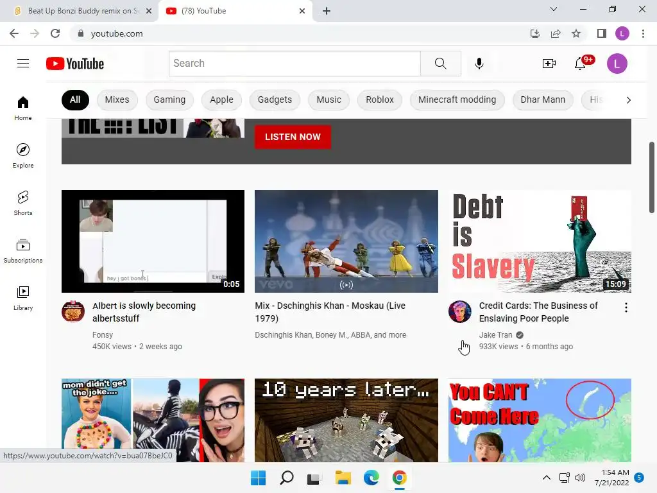Open the mom didn't get the joke thumbnail
Image resolution: width=657 pixels, height=493 pixels.
[153, 420]
